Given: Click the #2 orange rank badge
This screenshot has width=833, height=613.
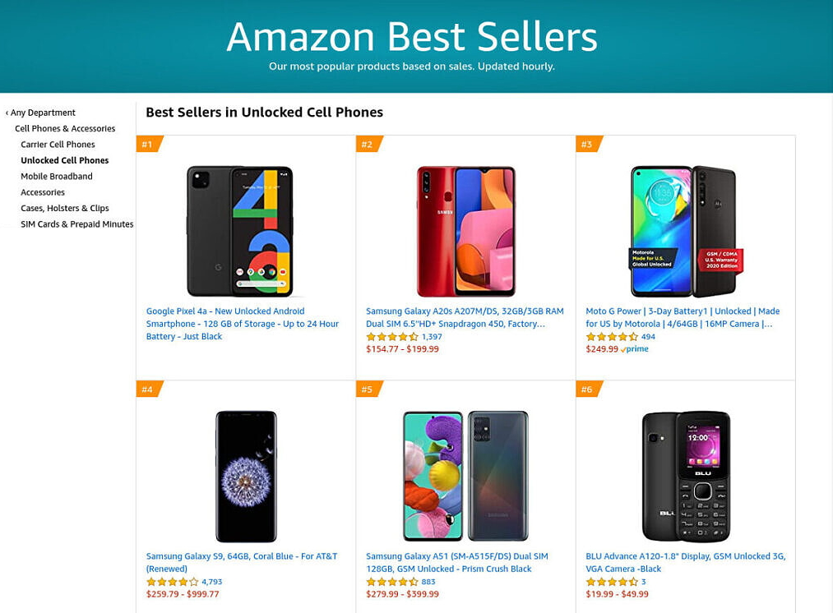Looking at the screenshot, I should pos(369,144).
